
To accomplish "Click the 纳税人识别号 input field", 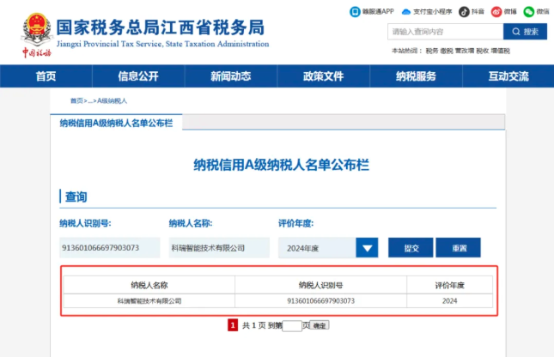I will [110, 248].
